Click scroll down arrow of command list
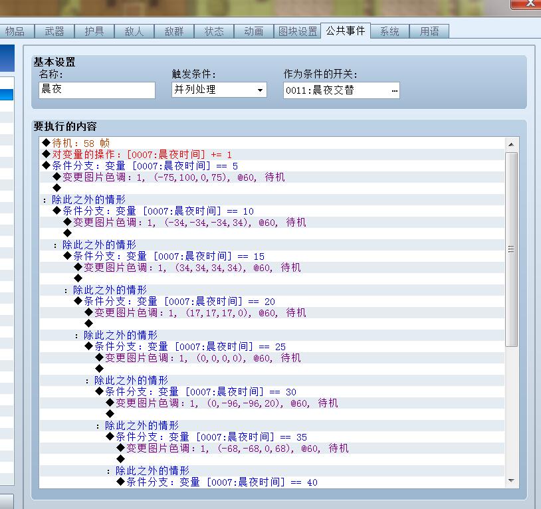This screenshot has height=509, width=541. point(511,480)
